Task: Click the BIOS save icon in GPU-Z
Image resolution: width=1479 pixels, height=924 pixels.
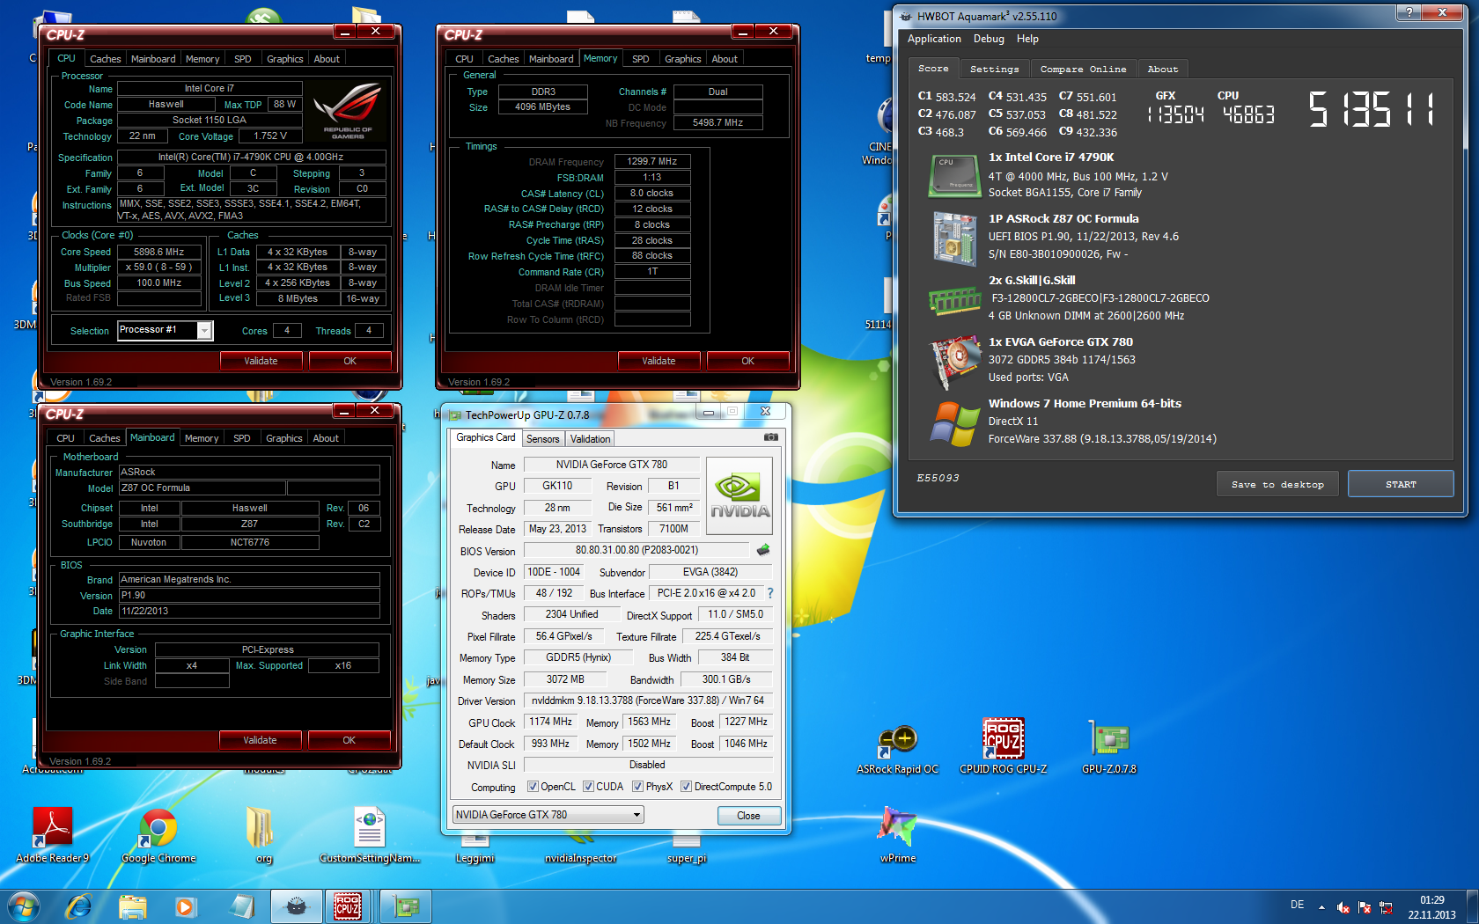Action: [x=763, y=550]
